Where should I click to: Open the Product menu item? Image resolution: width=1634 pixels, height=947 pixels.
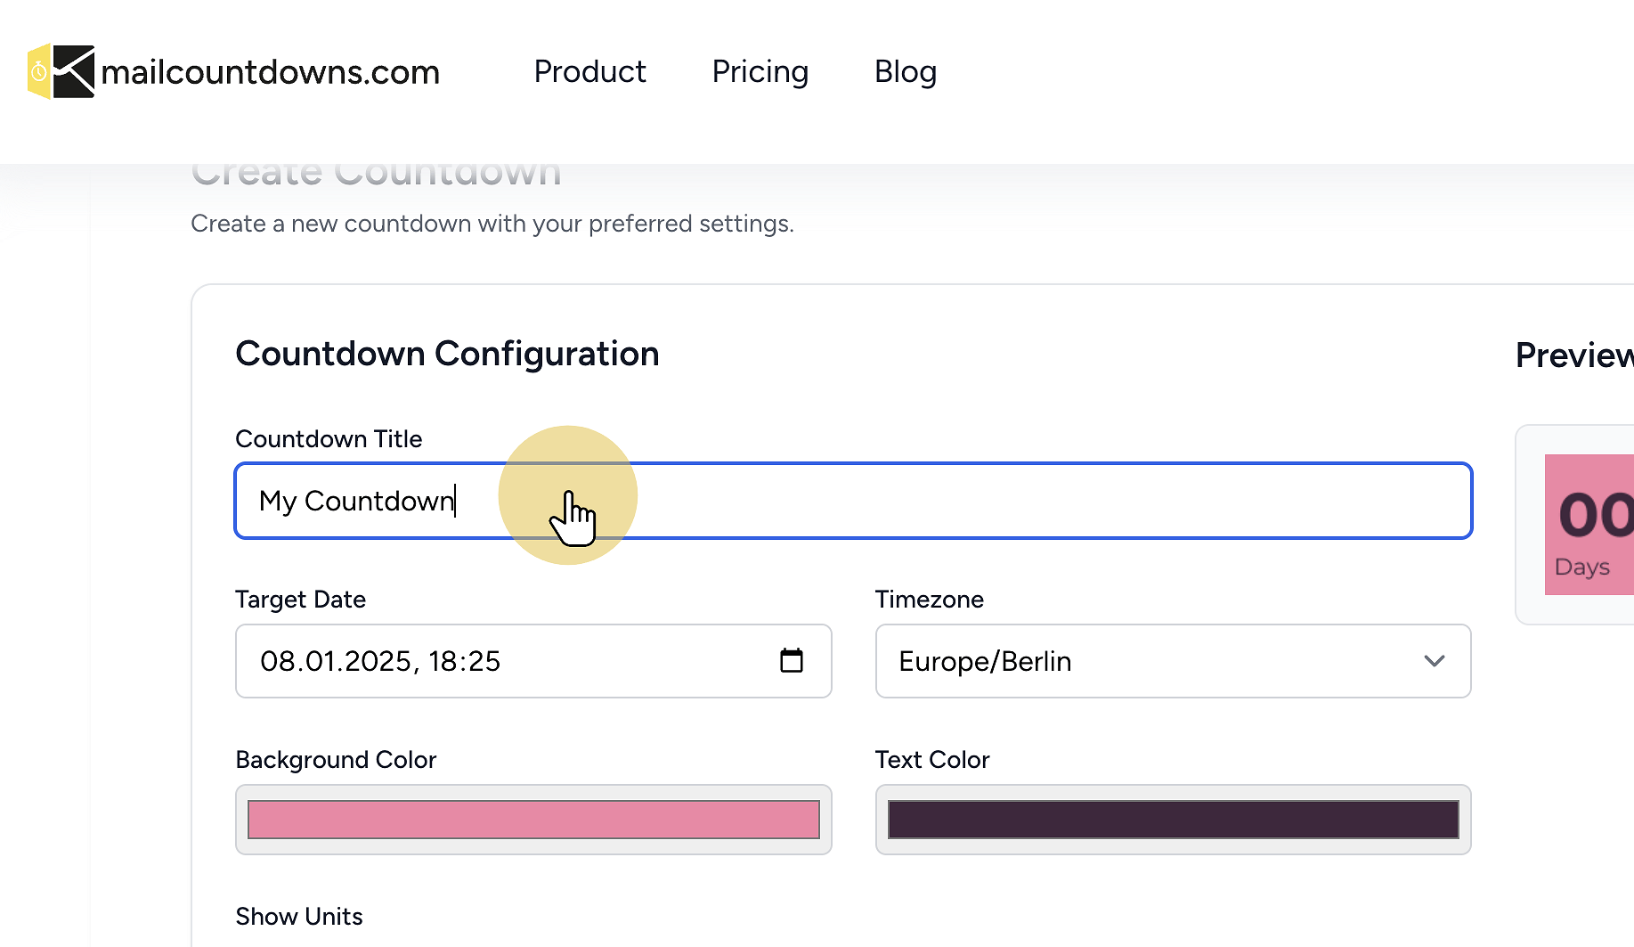click(589, 71)
